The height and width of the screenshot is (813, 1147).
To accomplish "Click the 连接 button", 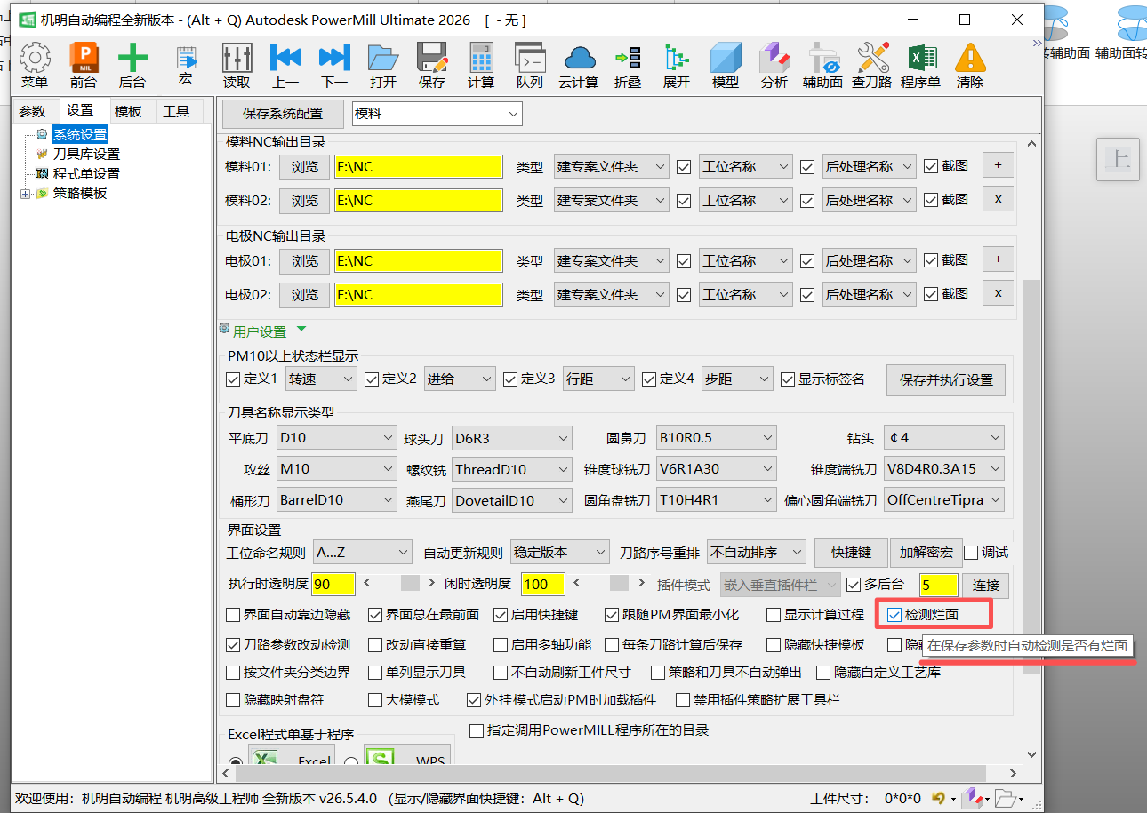I will (986, 585).
